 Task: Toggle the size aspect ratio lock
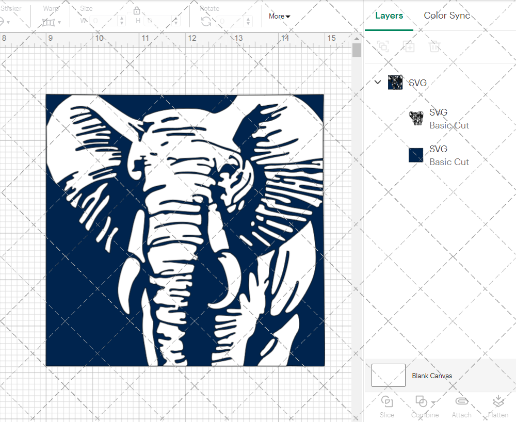137,11
